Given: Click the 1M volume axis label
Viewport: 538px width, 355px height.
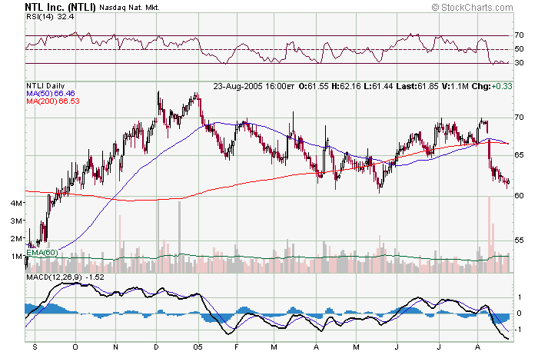Looking at the screenshot, I should pos(16,256).
